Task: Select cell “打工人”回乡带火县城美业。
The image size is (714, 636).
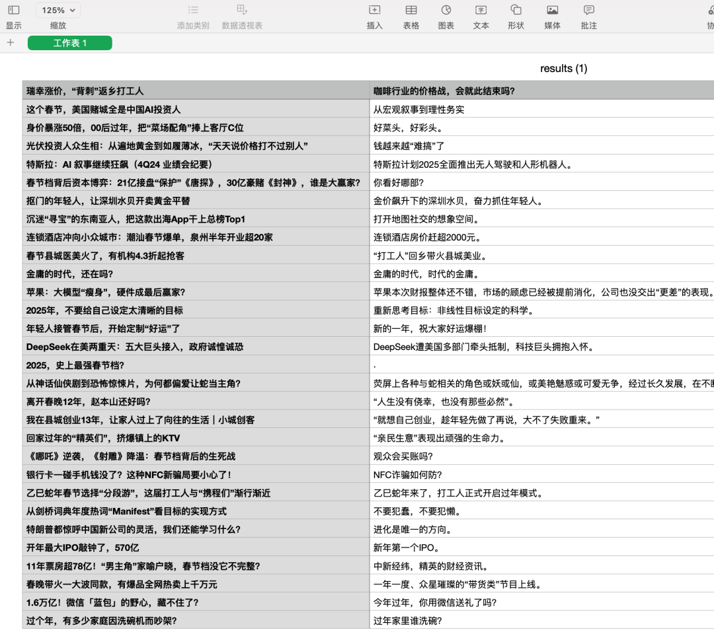Action: [542, 256]
